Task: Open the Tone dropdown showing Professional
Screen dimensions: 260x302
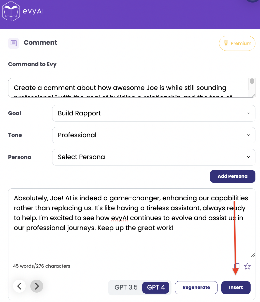Action: (153, 135)
